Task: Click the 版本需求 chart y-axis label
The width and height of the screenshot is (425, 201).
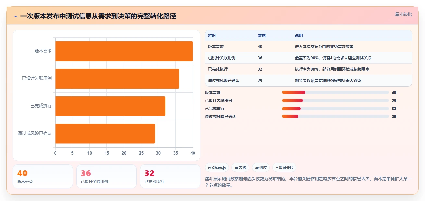Action: tap(43, 51)
